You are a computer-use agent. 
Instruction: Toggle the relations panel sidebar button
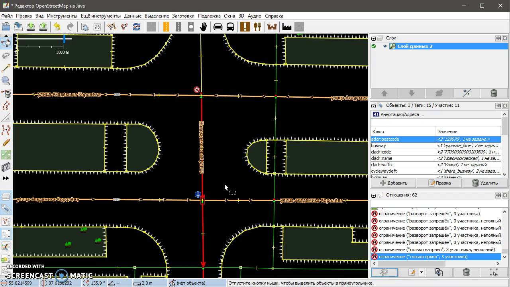click(x=6, y=221)
